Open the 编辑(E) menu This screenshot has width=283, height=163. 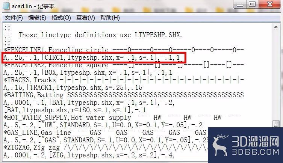click(37, 18)
